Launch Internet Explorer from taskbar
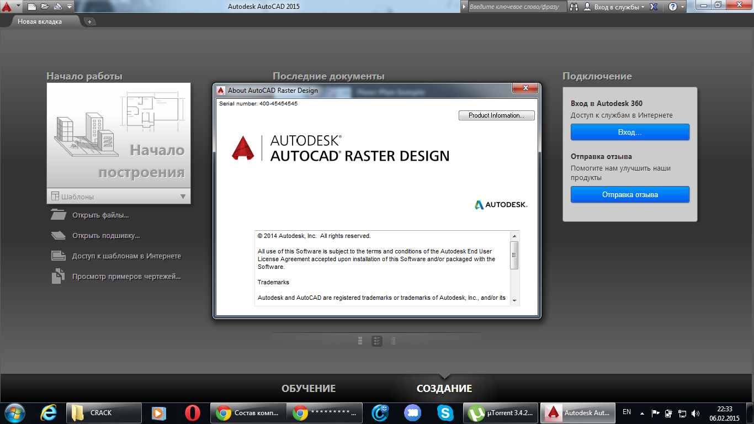This screenshot has width=754, height=424. click(x=49, y=412)
